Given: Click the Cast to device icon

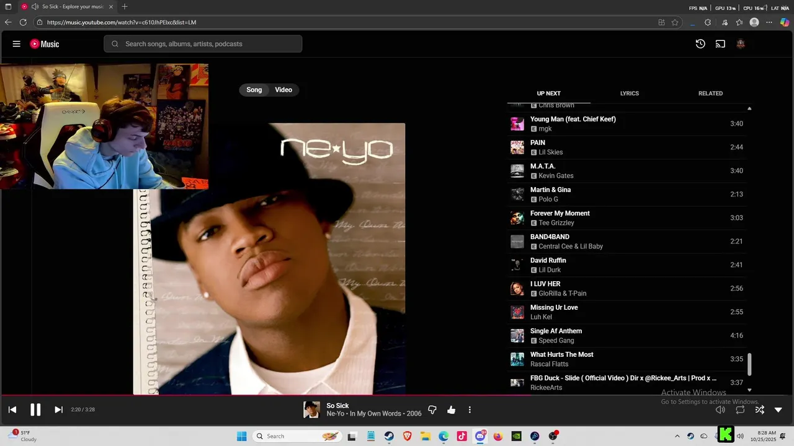Looking at the screenshot, I should click(720, 44).
